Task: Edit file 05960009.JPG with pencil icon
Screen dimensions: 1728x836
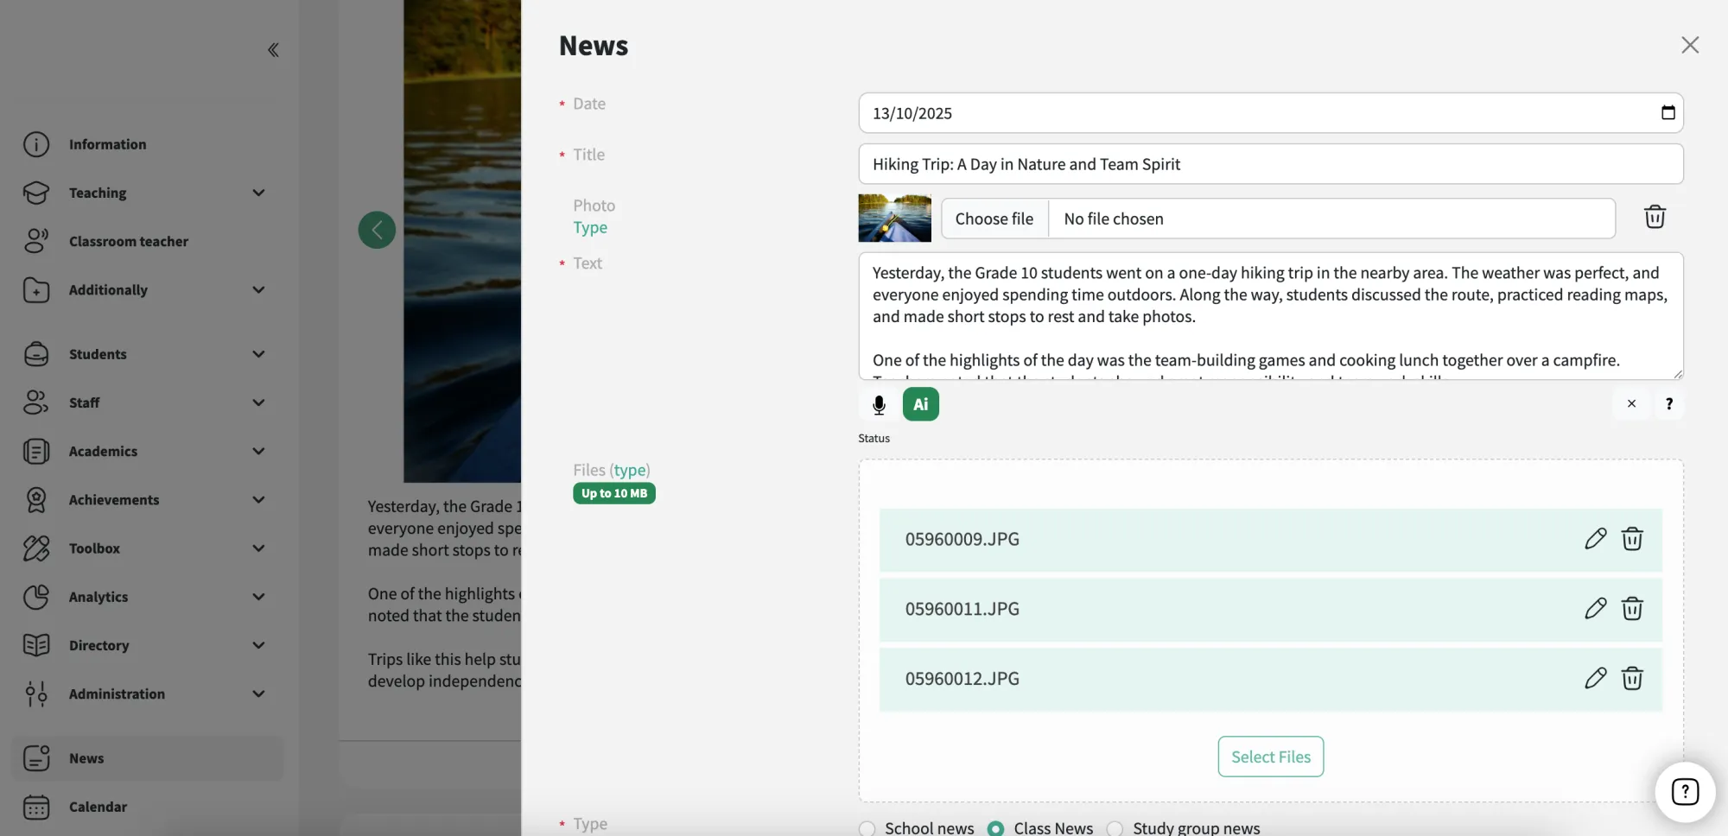Action: click(1595, 539)
